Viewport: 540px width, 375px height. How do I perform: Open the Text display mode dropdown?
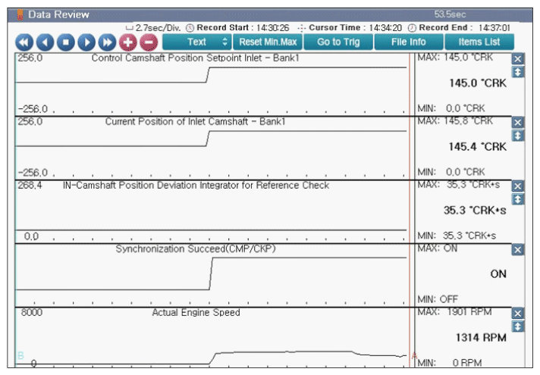[196, 42]
